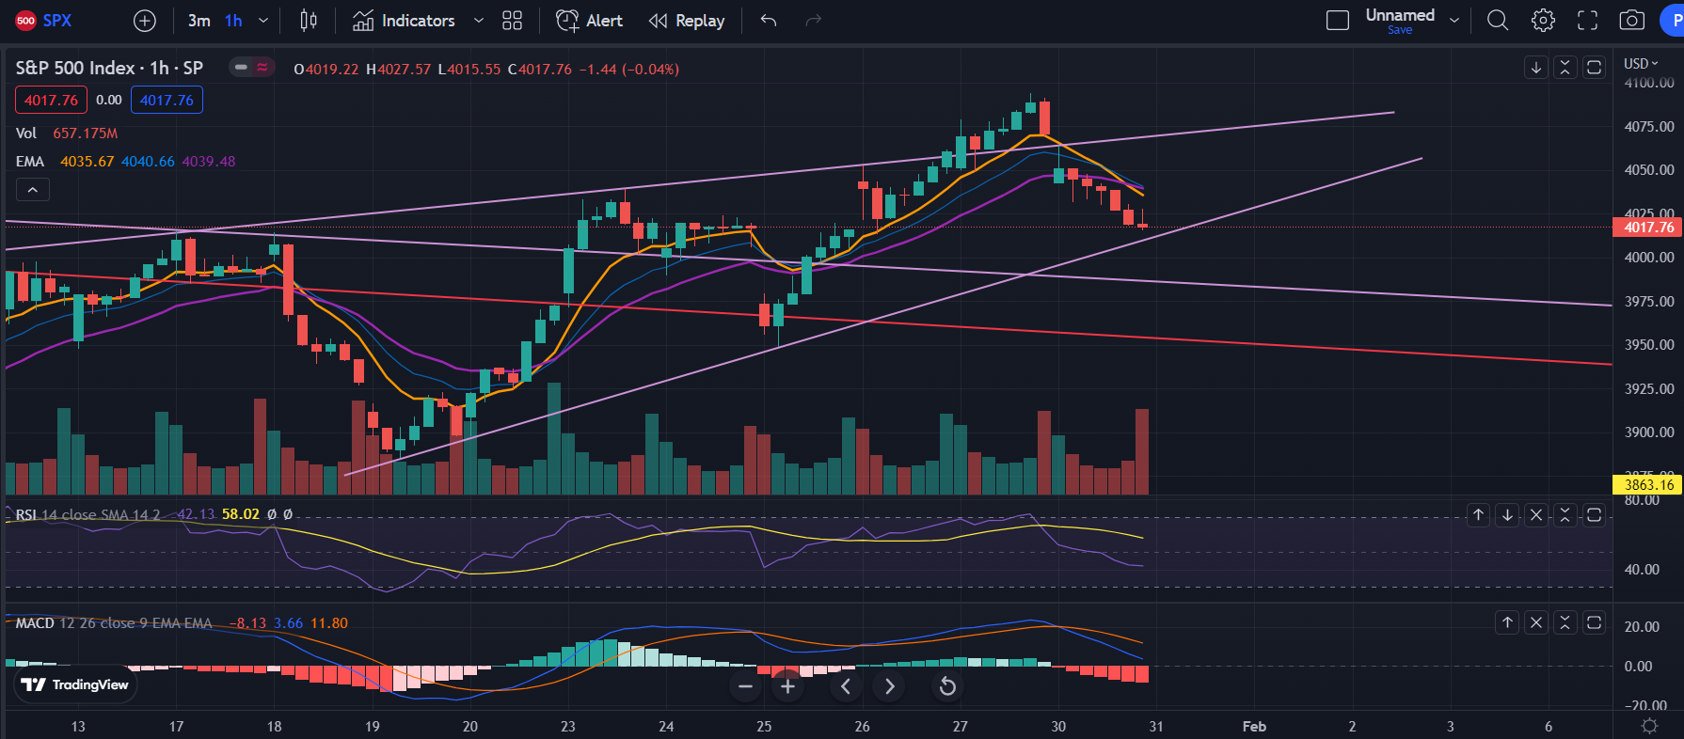The image size is (1684, 739).
Task: Move the main price pane down
Action: [1536, 68]
